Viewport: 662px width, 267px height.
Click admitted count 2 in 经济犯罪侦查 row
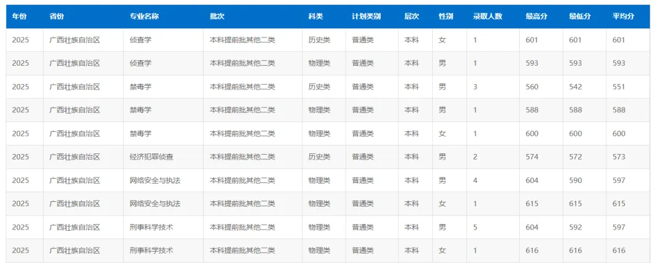click(475, 157)
